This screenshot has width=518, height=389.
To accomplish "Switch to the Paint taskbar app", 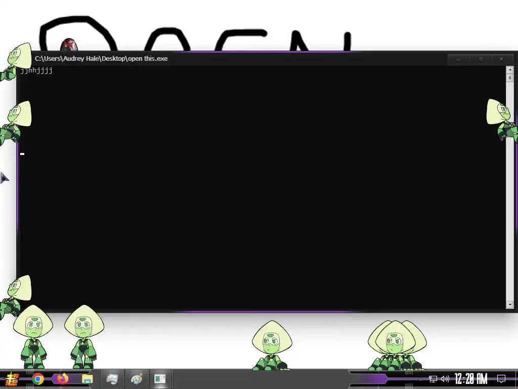I will tap(137, 379).
